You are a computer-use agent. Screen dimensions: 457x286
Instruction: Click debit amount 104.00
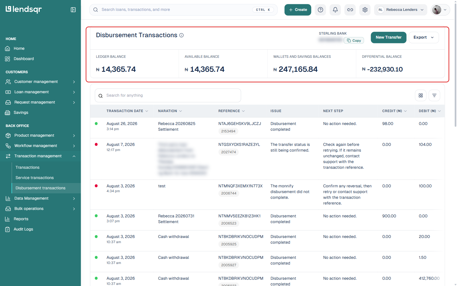(x=425, y=145)
